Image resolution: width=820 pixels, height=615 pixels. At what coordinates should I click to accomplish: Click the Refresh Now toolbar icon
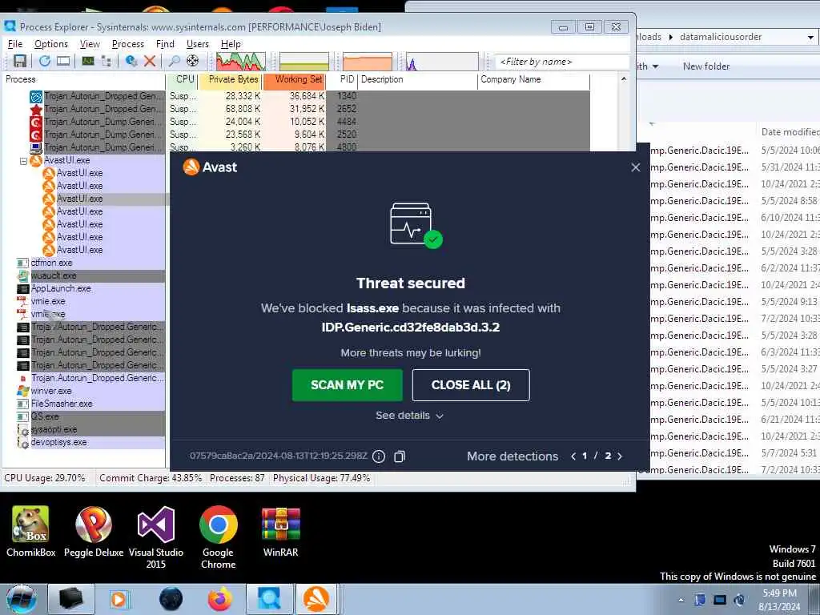tap(45, 61)
